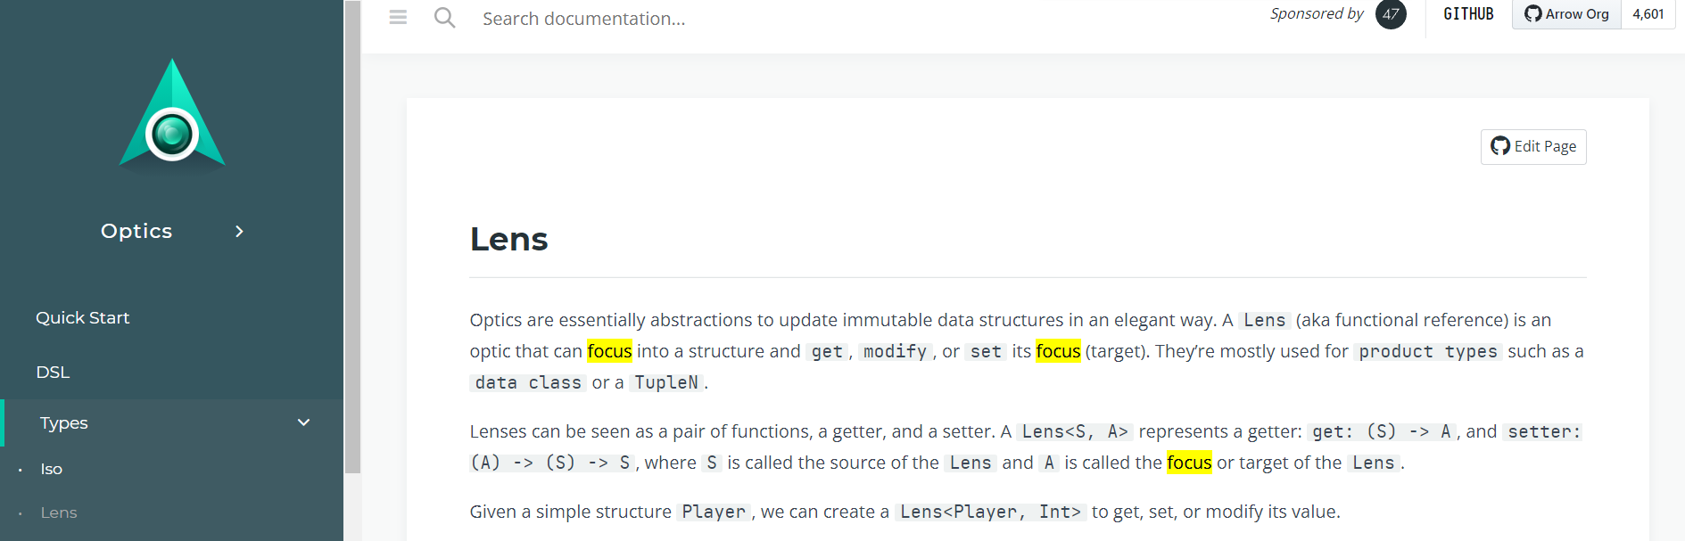Click the hamburger menu icon
Viewport: 1685px width, 541px height.
398,17
